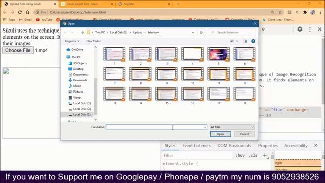
Task: Open the help icon in the file dialog
Action: click(253, 41)
